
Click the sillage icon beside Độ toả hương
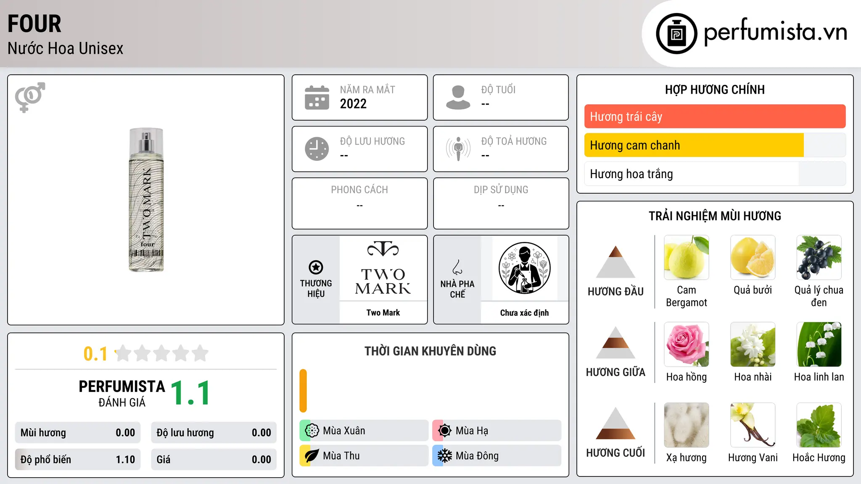tap(458, 149)
